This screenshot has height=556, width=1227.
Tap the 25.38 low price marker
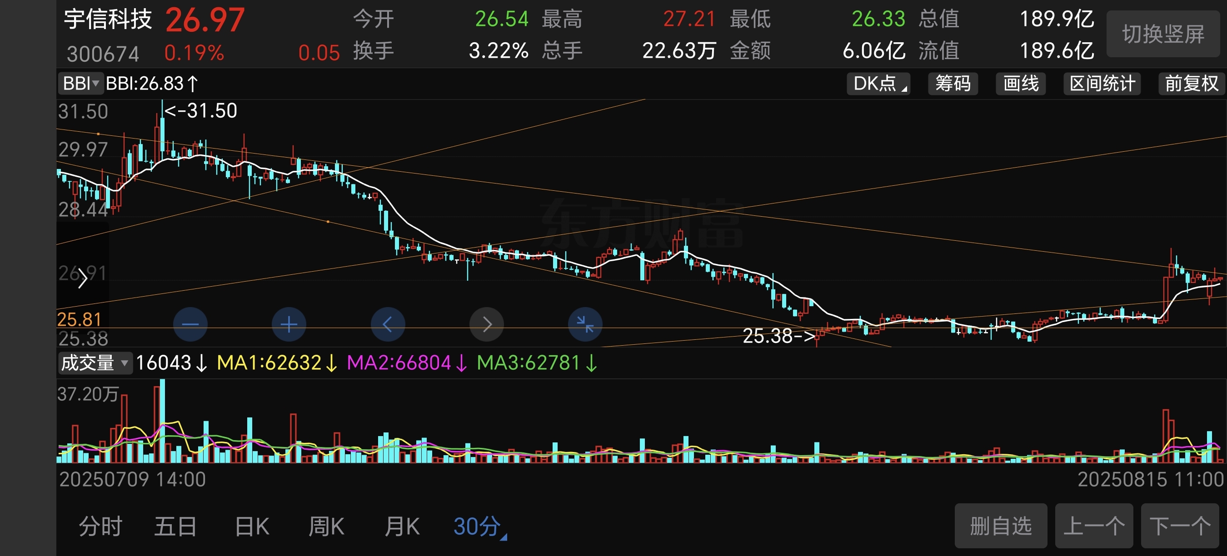pos(779,336)
